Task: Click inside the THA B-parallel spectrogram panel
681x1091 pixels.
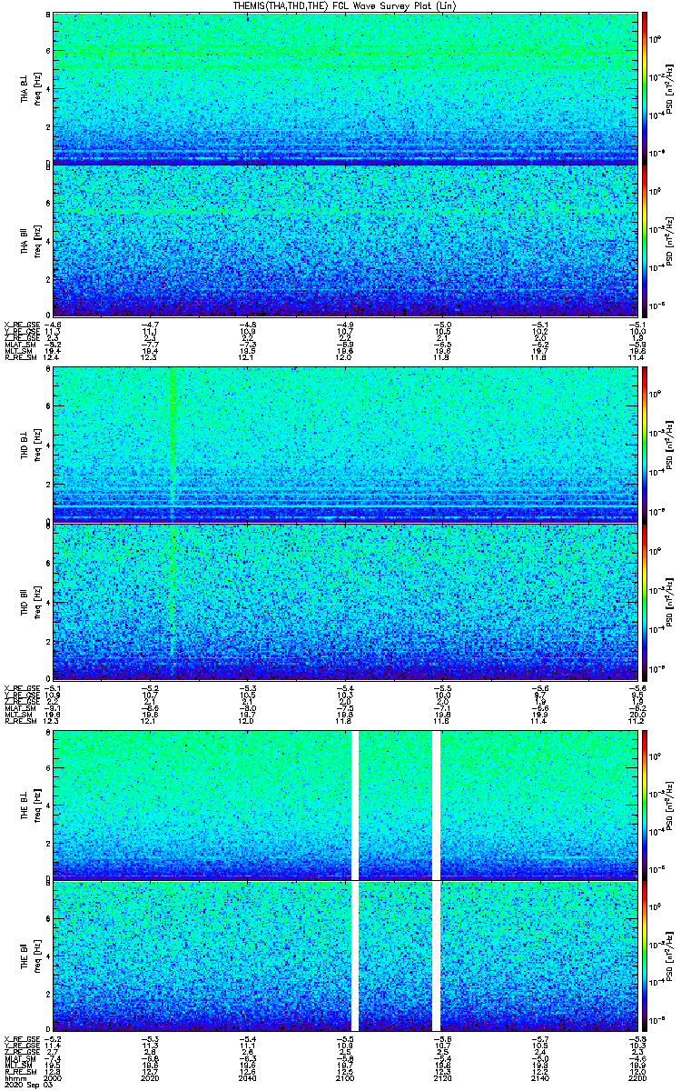Action: (x=344, y=241)
